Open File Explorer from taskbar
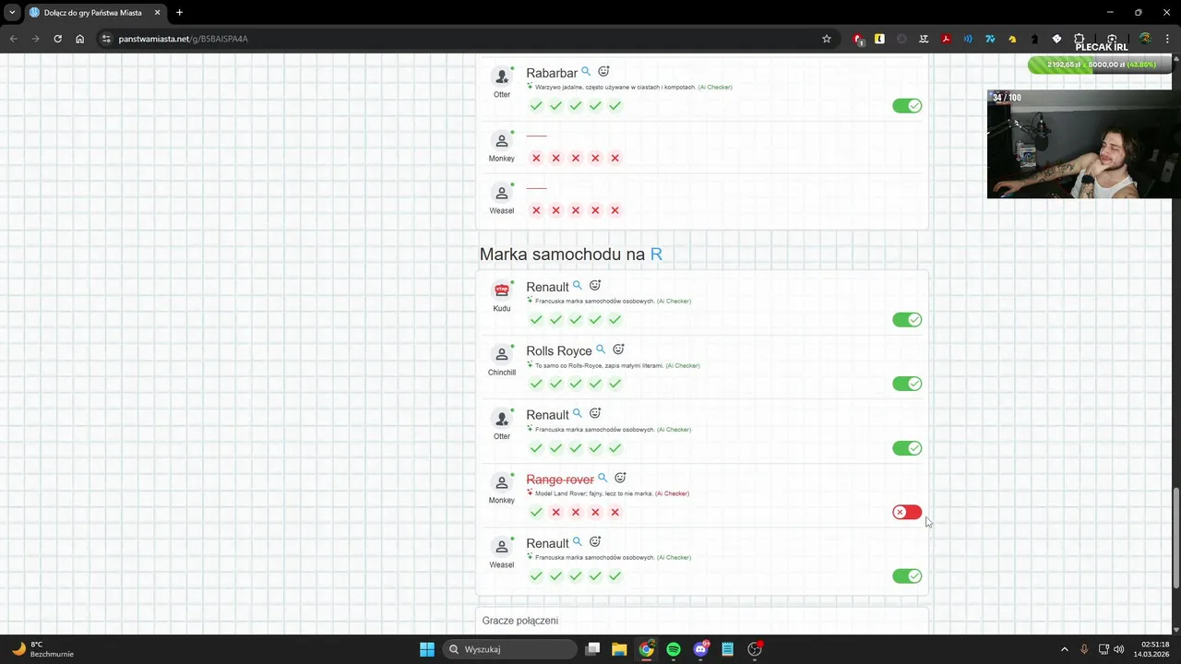This screenshot has width=1181, height=664. point(619,649)
